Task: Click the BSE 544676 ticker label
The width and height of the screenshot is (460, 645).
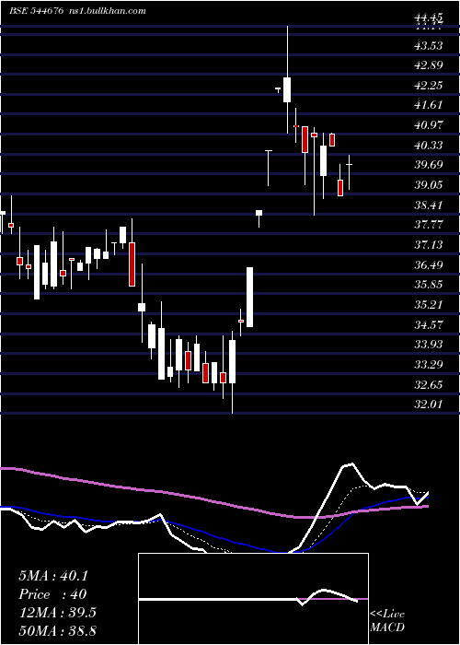Action: [x=36, y=11]
